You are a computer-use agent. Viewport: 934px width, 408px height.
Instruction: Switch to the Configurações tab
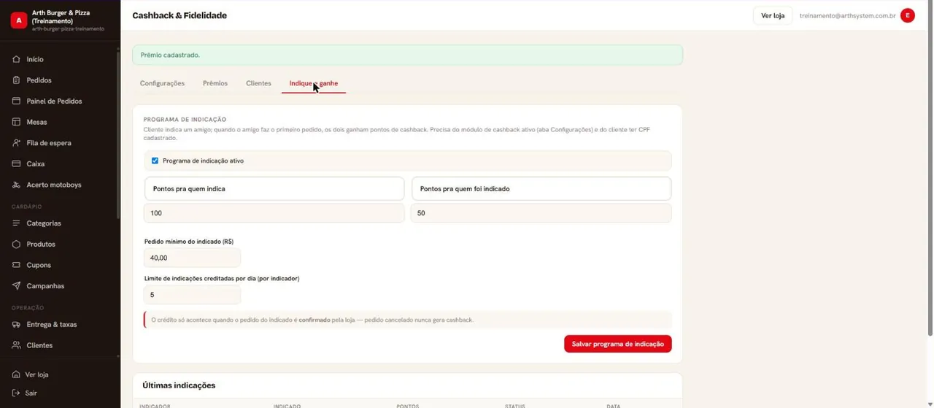point(162,83)
